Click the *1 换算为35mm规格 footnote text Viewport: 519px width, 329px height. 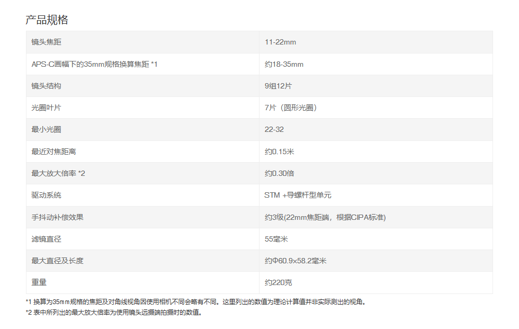pos(195,302)
